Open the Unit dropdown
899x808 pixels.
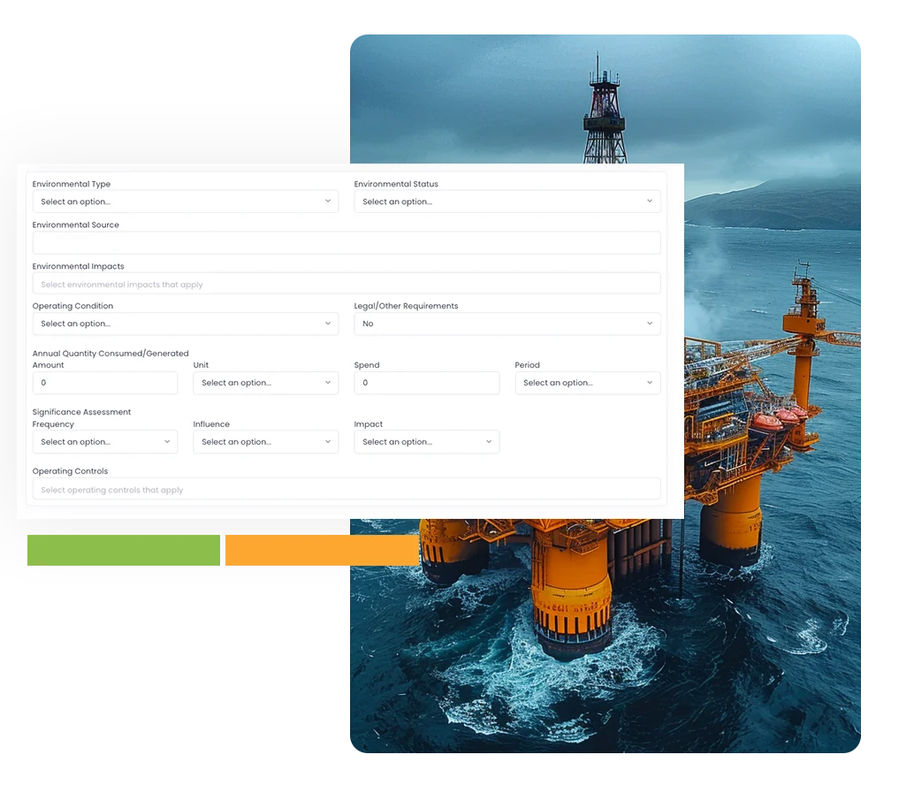(x=265, y=383)
